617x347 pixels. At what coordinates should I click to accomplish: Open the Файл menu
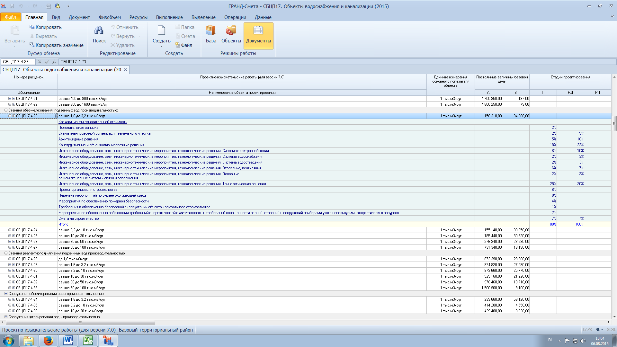point(10,17)
